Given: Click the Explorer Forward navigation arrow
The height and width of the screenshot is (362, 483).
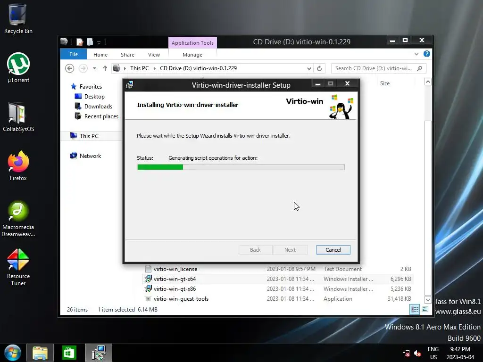Looking at the screenshot, I should (83, 68).
